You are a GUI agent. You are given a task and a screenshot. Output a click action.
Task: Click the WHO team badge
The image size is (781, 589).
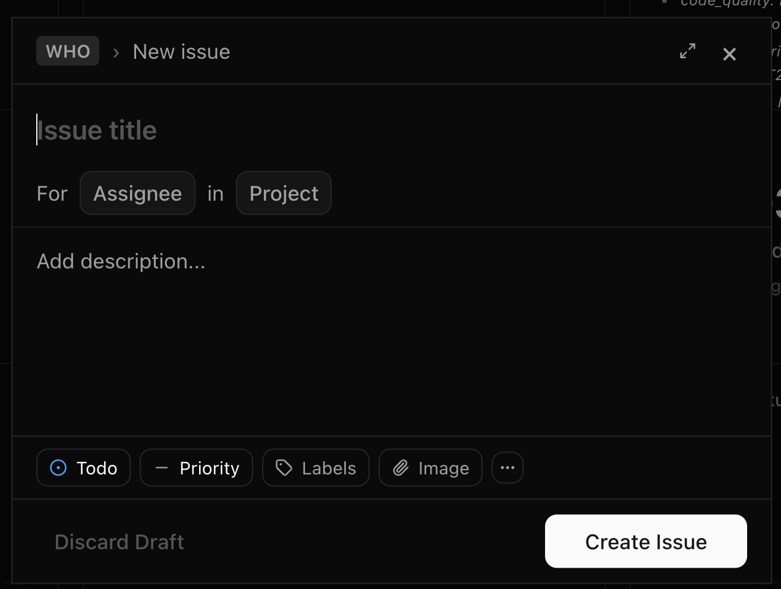pyautogui.click(x=68, y=52)
